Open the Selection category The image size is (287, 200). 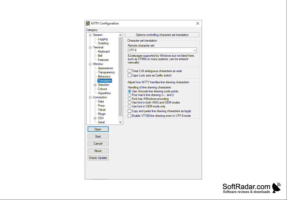pyautogui.click(x=104, y=85)
